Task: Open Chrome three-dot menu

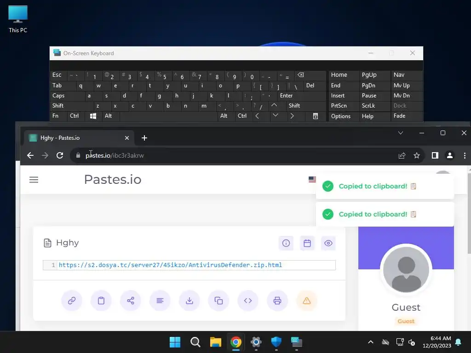Action: [x=465, y=155]
